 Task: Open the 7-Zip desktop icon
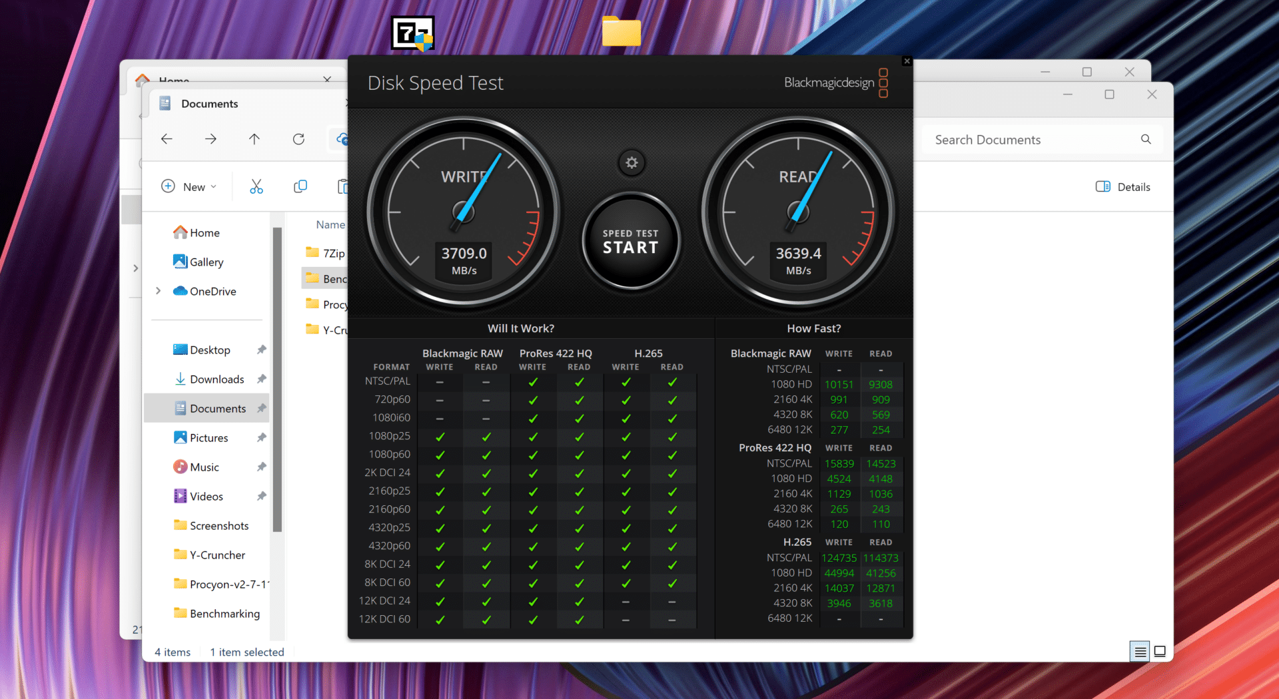(x=412, y=33)
